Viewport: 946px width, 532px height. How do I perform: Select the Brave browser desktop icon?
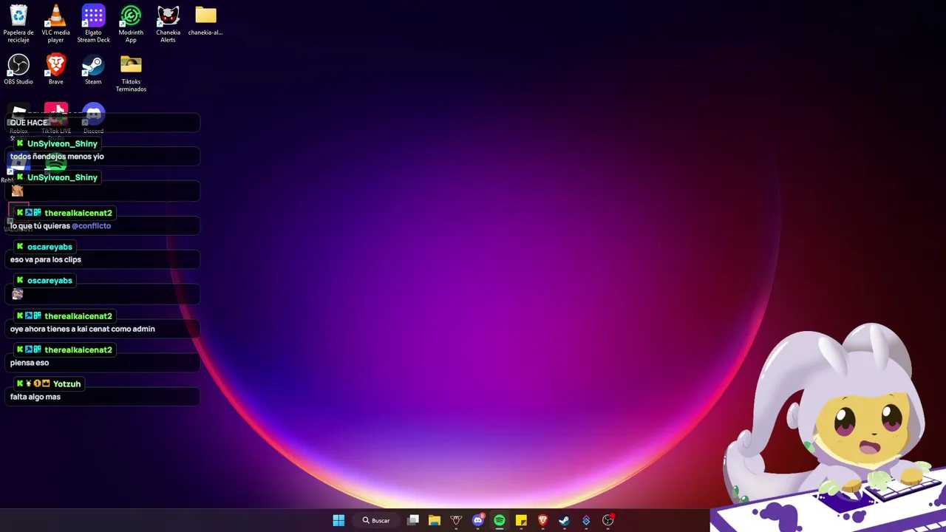55,69
